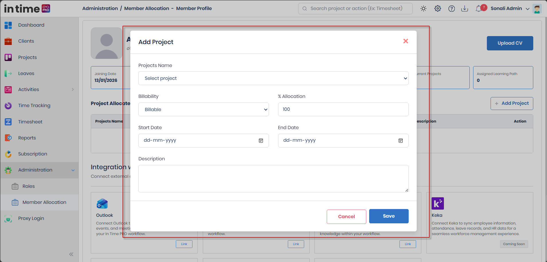Click the Description text area
The height and width of the screenshot is (262, 547).
[x=273, y=179]
